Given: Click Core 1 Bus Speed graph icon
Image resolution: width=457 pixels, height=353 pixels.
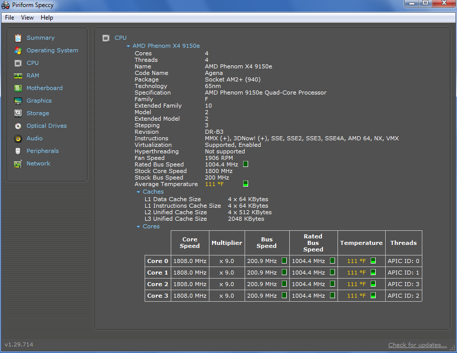Looking at the screenshot, I should (x=284, y=272).
